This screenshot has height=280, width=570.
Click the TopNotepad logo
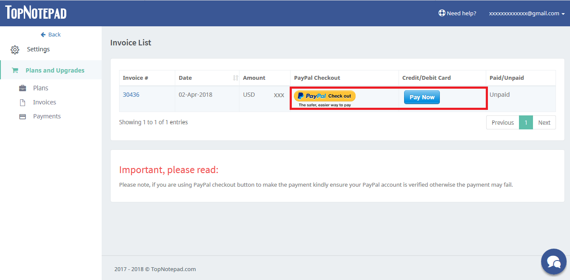pos(36,12)
